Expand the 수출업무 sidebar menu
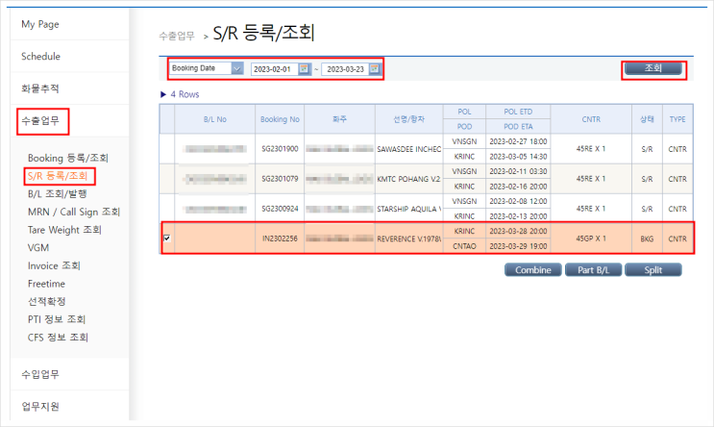714x427 pixels. pos(40,121)
